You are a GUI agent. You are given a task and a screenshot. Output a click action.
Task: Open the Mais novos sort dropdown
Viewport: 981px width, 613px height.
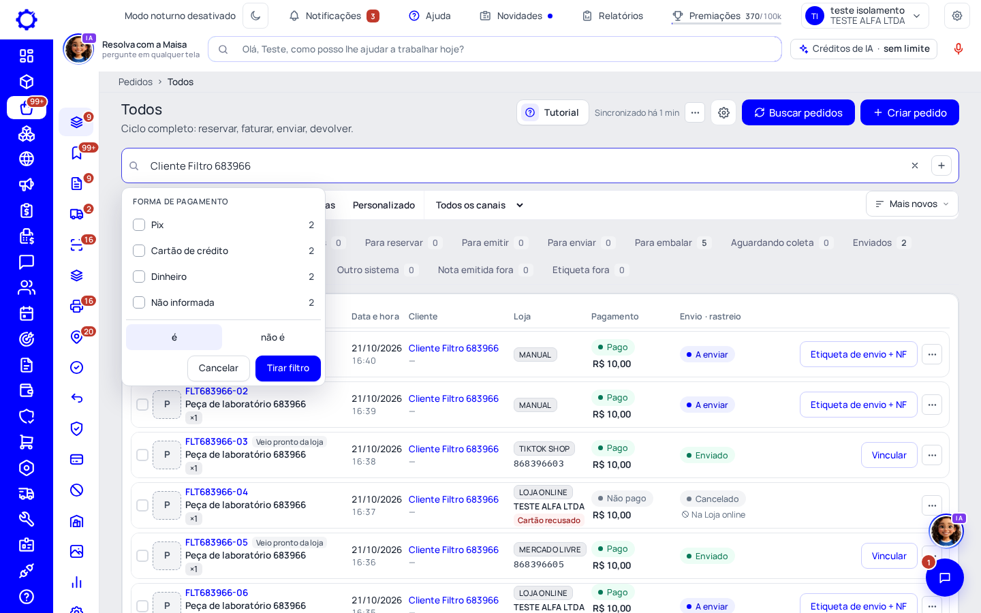point(912,204)
